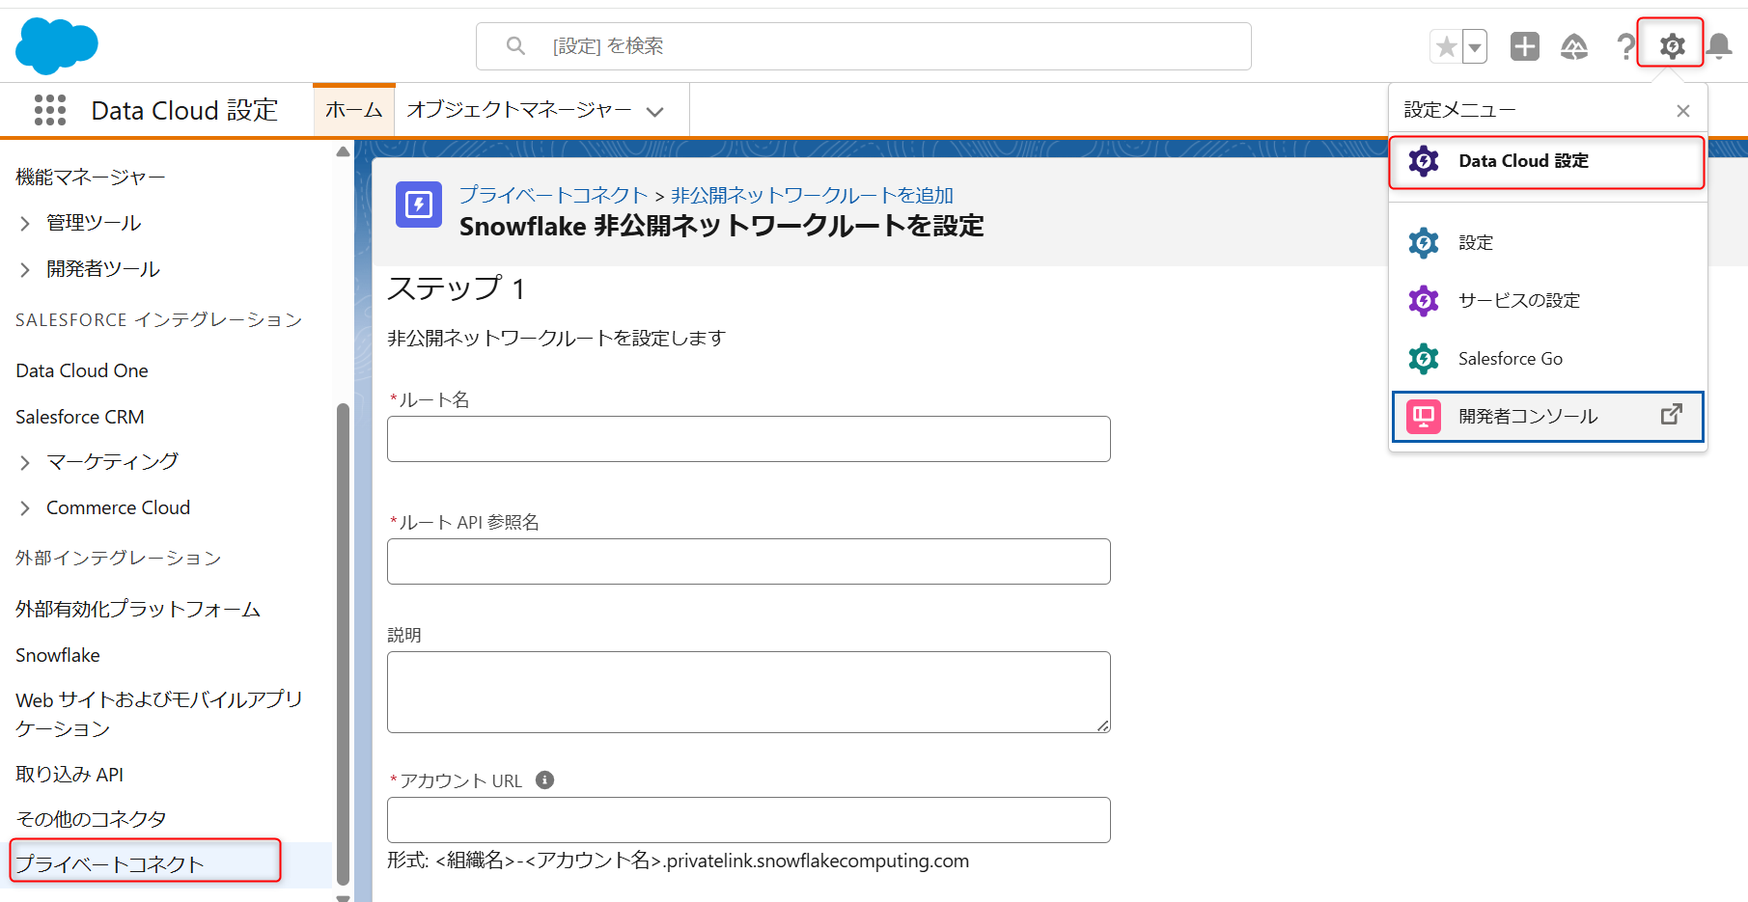This screenshot has height=902, width=1748.
Task: Click the 外部インテグレーション section heading
Action: pyautogui.click(x=118, y=559)
